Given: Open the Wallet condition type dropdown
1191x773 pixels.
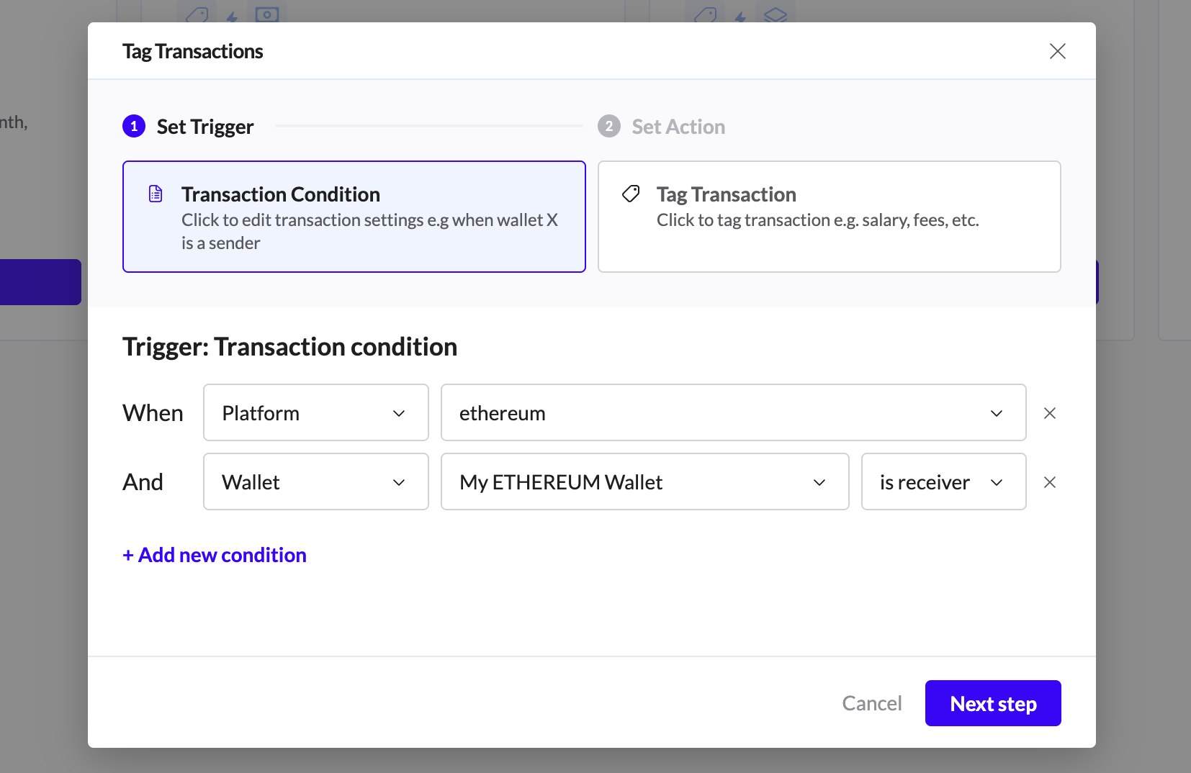Looking at the screenshot, I should pos(315,482).
